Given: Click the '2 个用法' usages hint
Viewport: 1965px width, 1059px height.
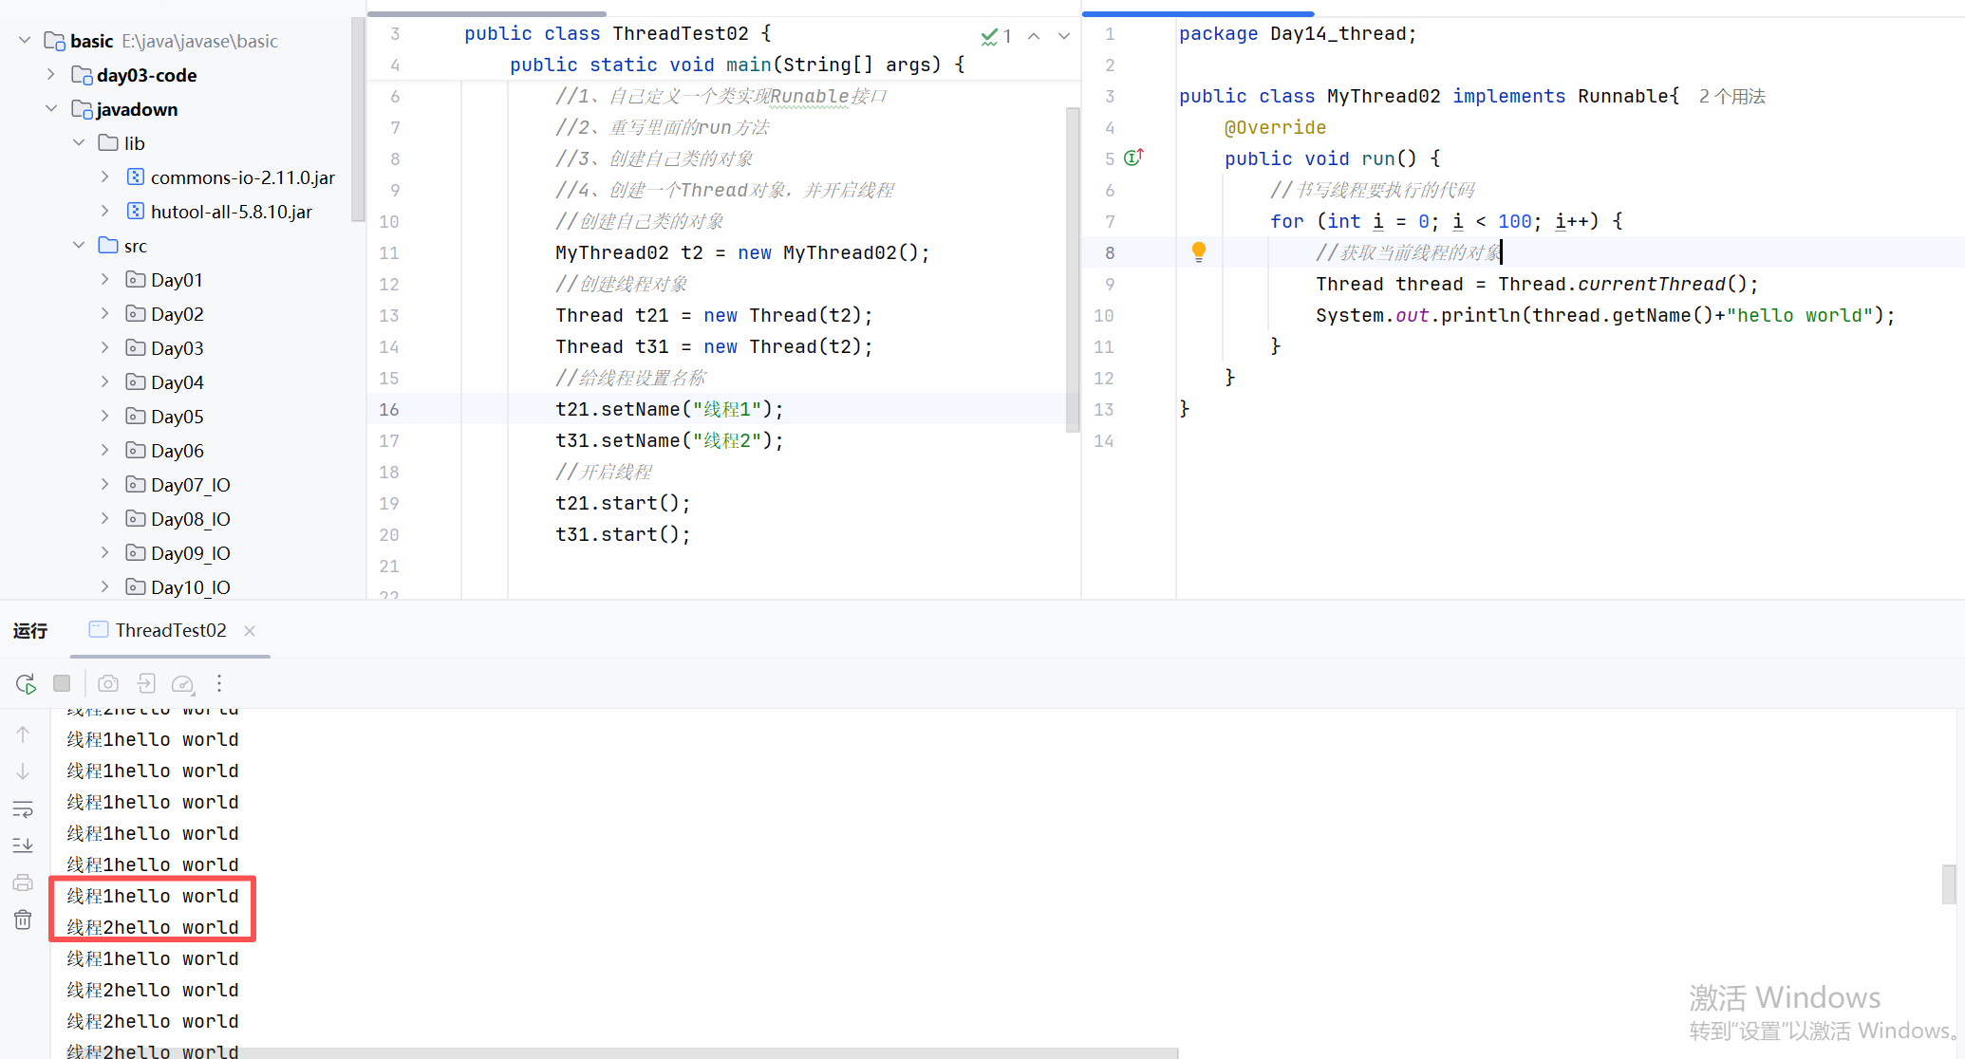Looking at the screenshot, I should 1732,96.
